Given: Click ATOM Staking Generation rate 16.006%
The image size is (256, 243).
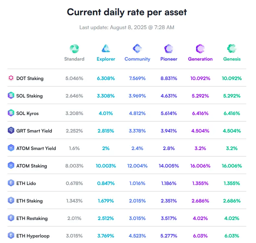Looking at the screenshot, I should coord(200,166).
